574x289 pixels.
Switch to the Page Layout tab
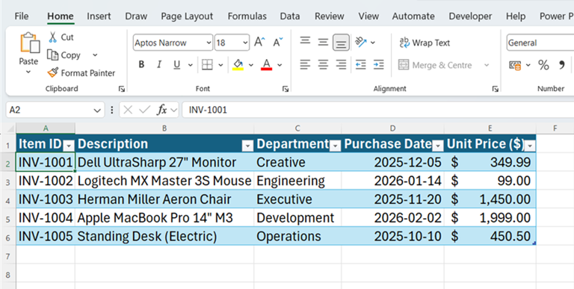tap(187, 16)
